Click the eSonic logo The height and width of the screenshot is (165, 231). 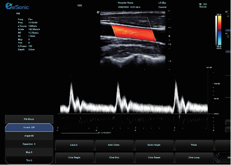pos(17,6)
